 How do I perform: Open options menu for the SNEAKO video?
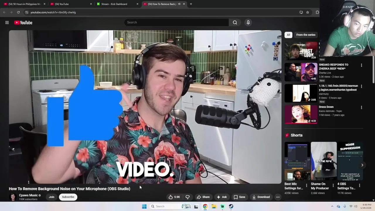click(x=361, y=65)
